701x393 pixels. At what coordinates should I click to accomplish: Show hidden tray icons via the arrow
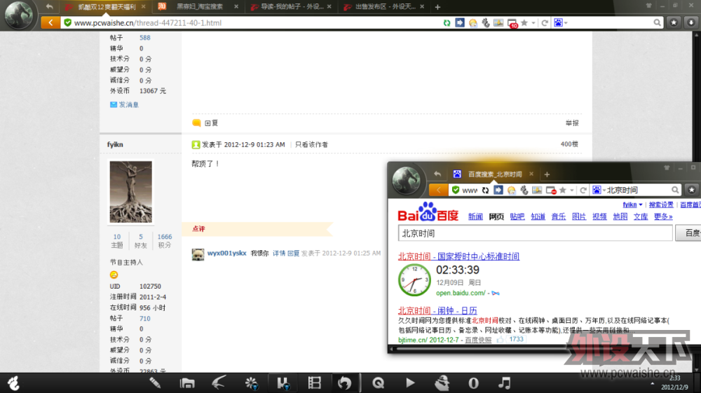[652, 383]
